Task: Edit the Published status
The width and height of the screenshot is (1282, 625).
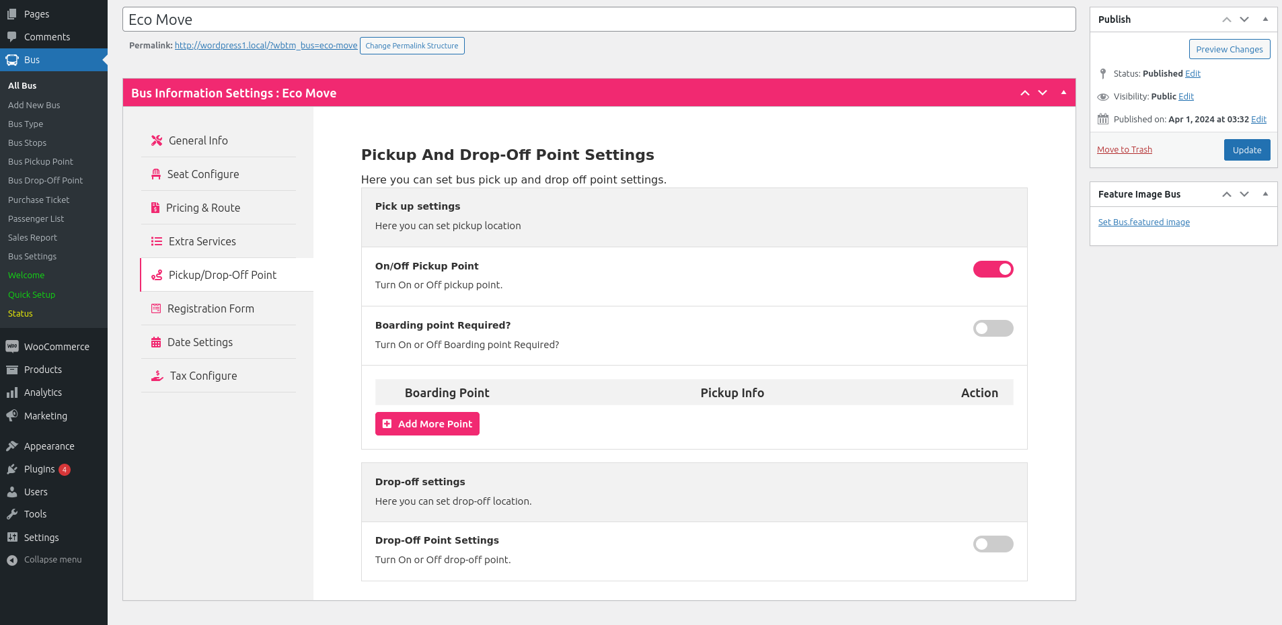Action: coord(1193,73)
